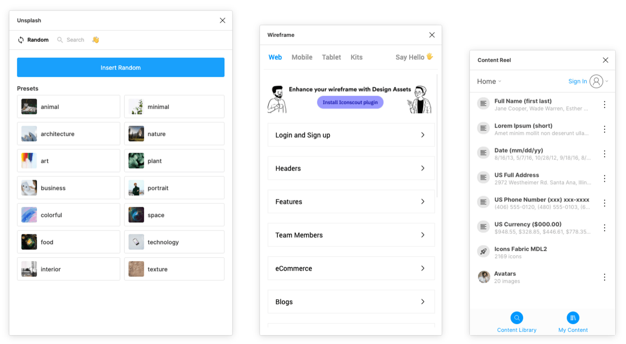The height and width of the screenshot is (344, 626).
Task: Click the Say Hello tab text
Action: tap(410, 57)
